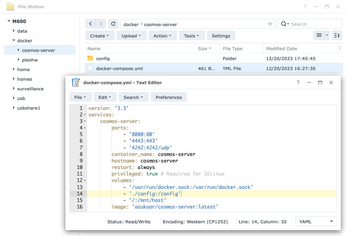Click the sort order icon
The height and width of the screenshot is (236, 347).
[337, 35]
